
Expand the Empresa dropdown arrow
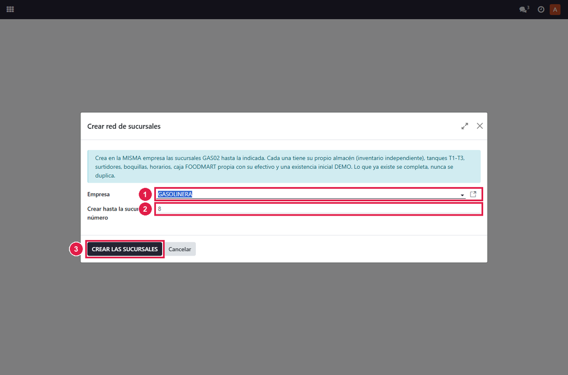pyautogui.click(x=462, y=195)
